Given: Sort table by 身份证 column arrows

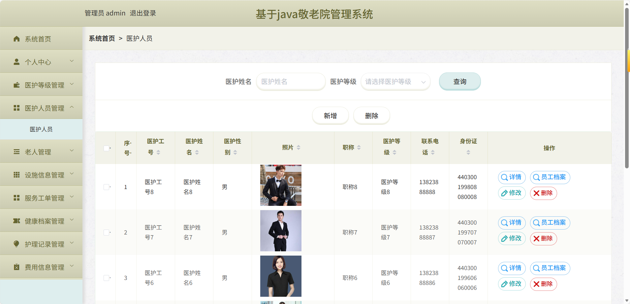Looking at the screenshot, I should pyautogui.click(x=468, y=152).
